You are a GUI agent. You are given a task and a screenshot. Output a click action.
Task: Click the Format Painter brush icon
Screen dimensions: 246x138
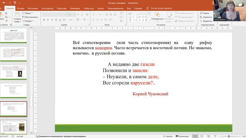[x=7, y=21]
